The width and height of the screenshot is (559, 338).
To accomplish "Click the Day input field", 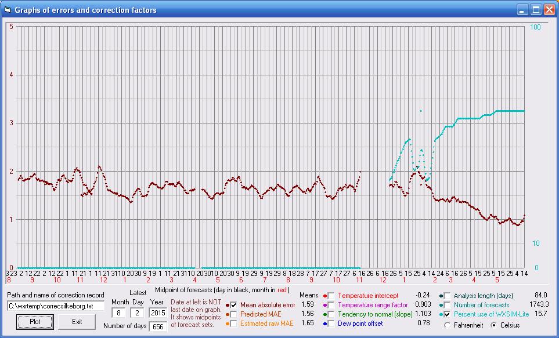I will (x=138, y=312).
